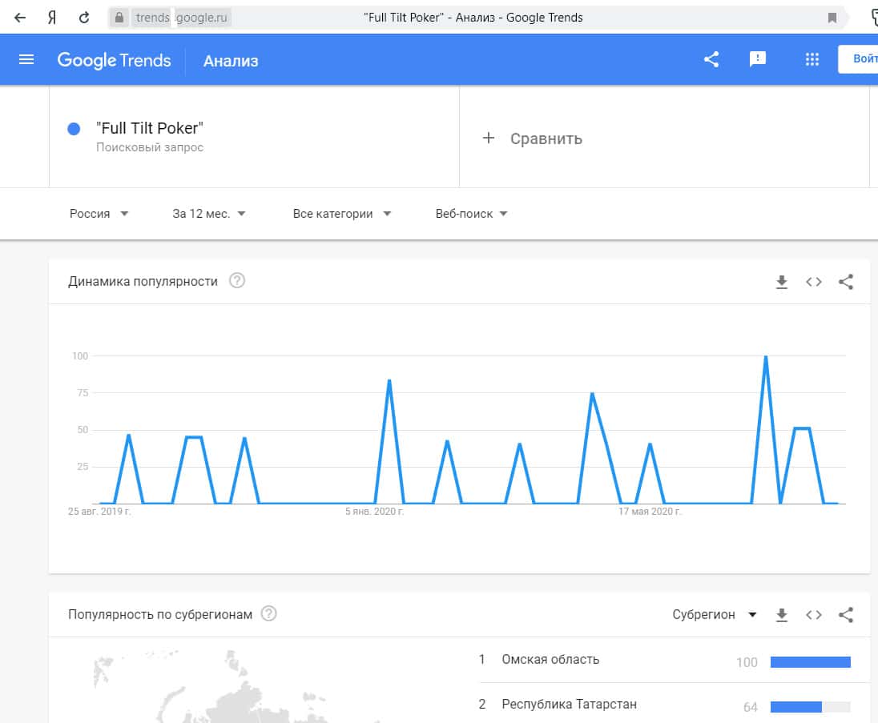Image resolution: width=878 pixels, height=723 pixels.
Task: Expand the Все категории dropdown
Action: pyautogui.click(x=342, y=214)
